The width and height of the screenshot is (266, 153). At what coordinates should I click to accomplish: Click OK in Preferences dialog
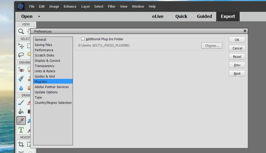237,40
